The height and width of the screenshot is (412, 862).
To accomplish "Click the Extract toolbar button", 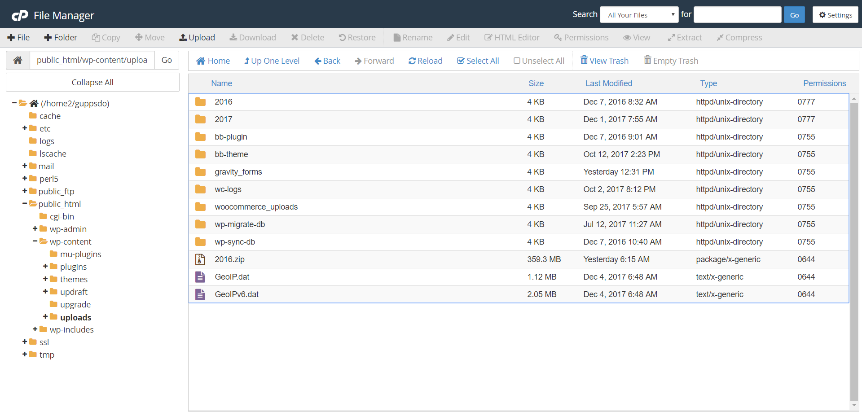I will coord(685,38).
